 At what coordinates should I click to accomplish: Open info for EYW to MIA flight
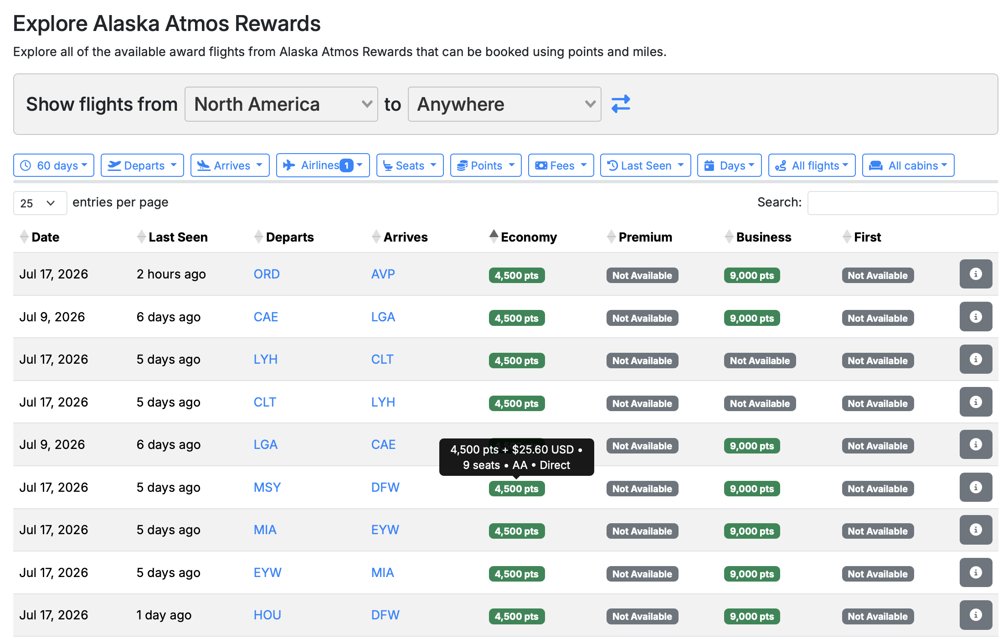(x=976, y=572)
